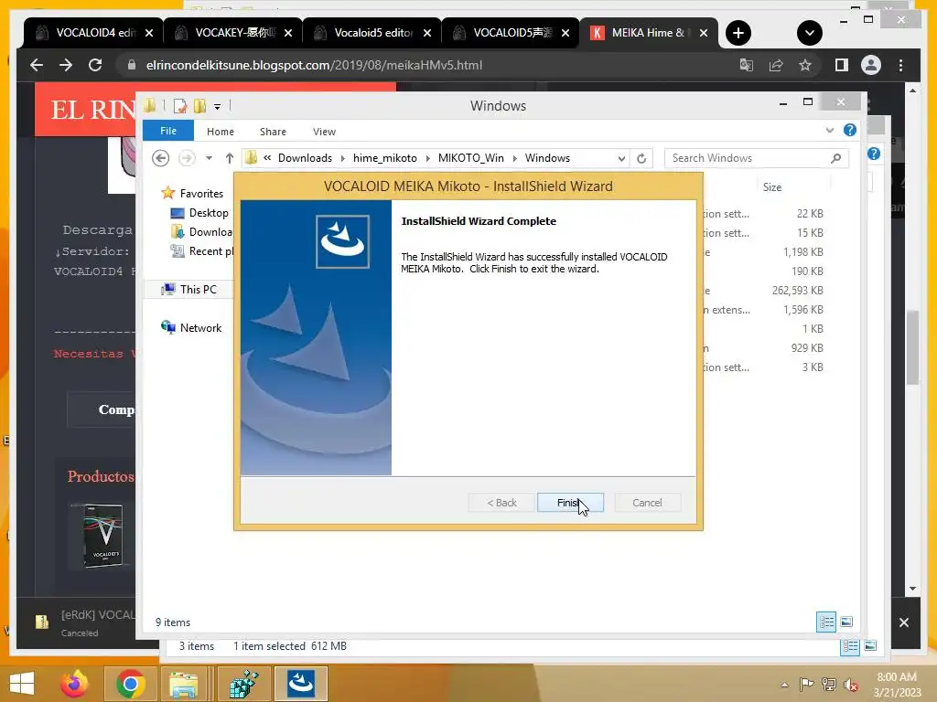The image size is (937, 702).
Task: Open the Home ribbon tab
Action: [x=221, y=132]
